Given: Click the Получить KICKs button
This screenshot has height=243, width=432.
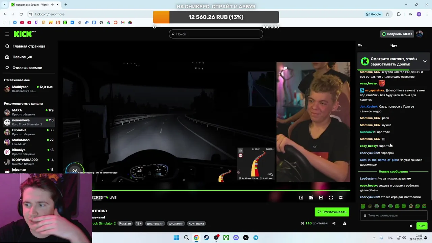Looking at the screenshot, I should [397, 34].
